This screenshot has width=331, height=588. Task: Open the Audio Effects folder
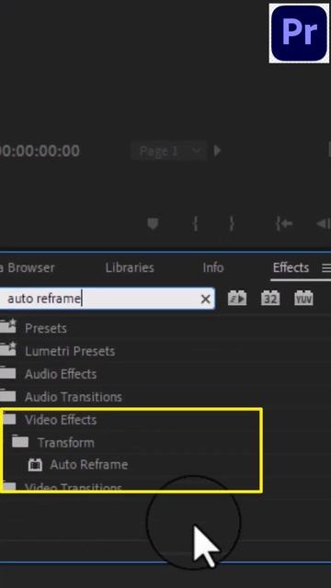[61, 374]
